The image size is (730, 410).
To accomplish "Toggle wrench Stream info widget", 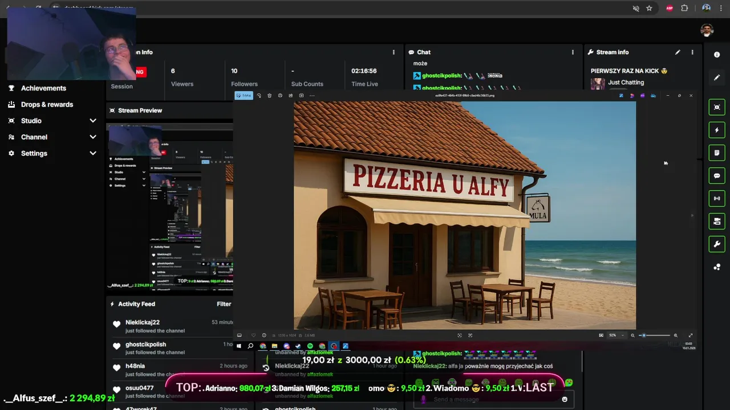I will point(717,244).
